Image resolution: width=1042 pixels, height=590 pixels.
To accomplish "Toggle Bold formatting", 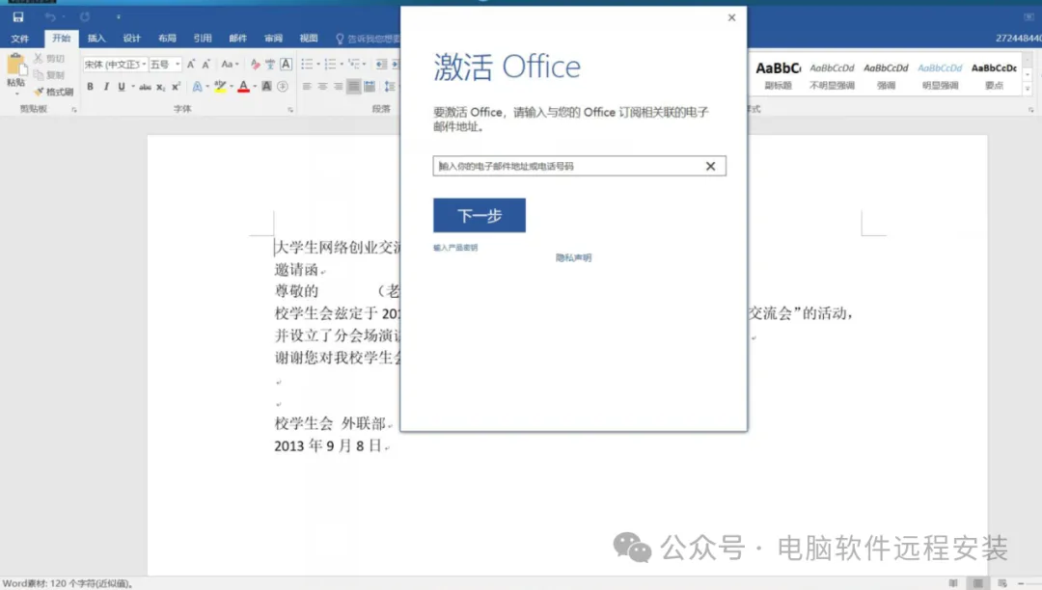I will click(x=91, y=86).
